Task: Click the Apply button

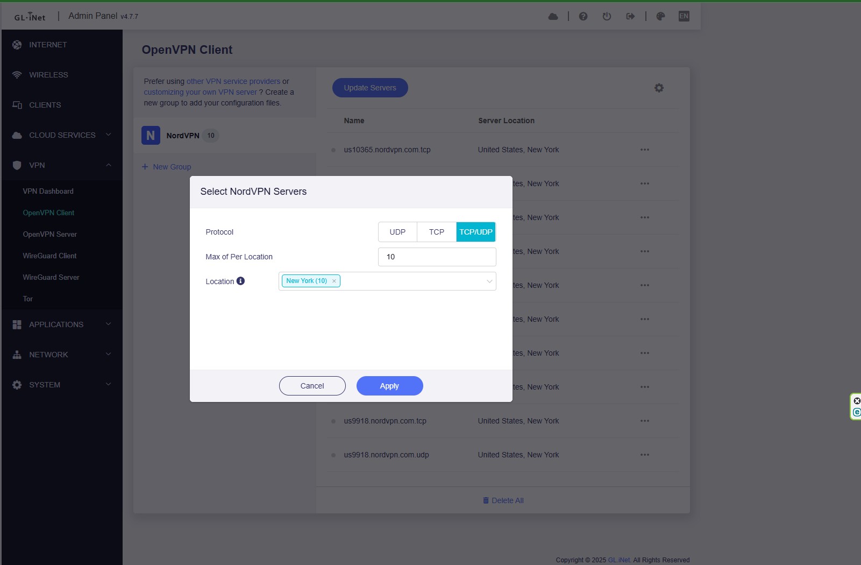Action: tap(389, 386)
